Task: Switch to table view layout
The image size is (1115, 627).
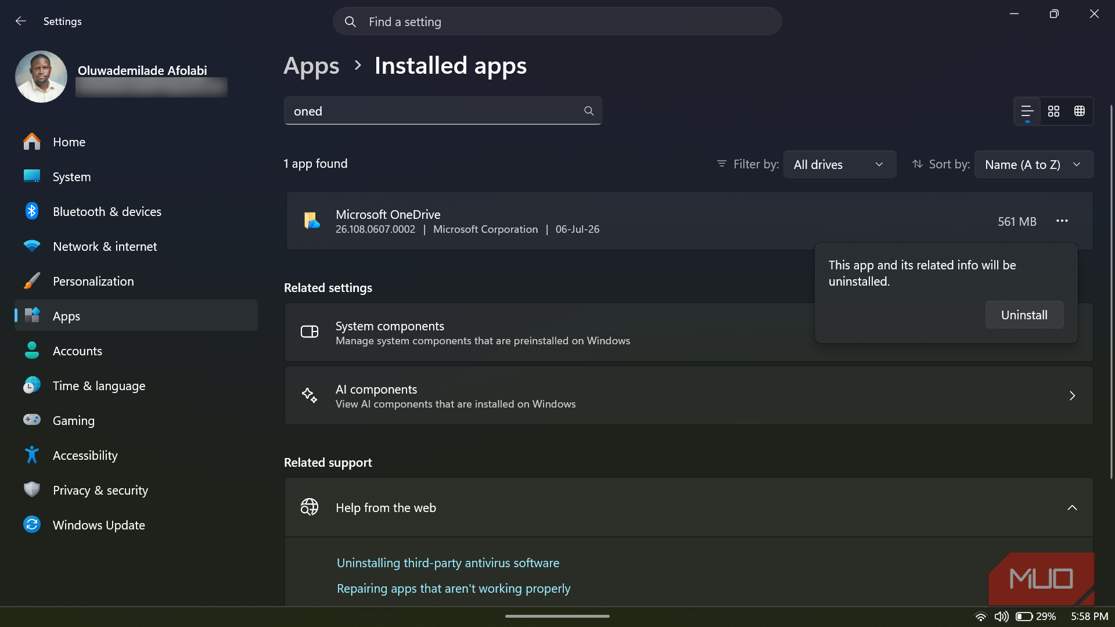Action: (x=1080, y=111)
